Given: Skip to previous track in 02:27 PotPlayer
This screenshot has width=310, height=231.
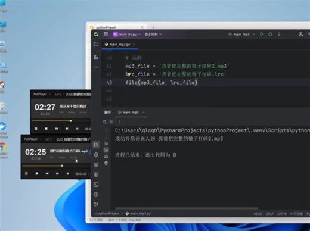Looking at the screenshot, I should click(57, 129).
